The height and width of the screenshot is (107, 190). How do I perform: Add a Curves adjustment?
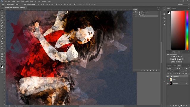point(176,56)
